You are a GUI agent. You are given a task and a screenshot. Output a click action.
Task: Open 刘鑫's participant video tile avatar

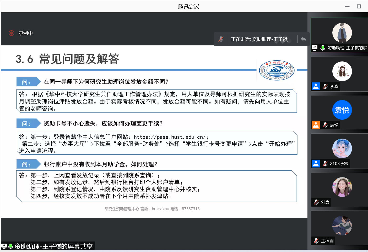pyautogui.click(x=342, y=187)
